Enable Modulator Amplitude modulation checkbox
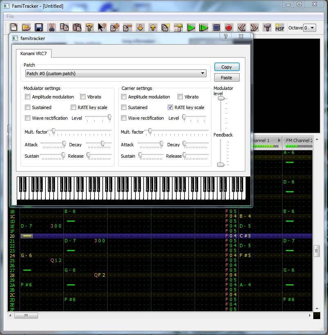328x335 pixels. pyautogui.click(x=28, y=97)
